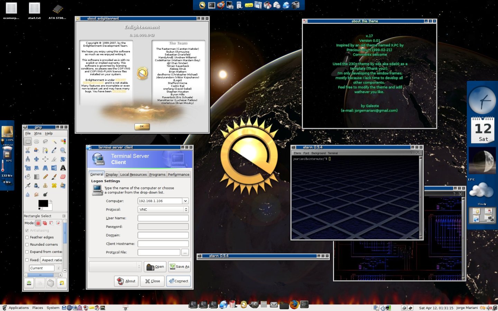Click the EasyTAG icon in top launcher
The height and width of the screenshot is (311, 498).
tap(249, 5)
